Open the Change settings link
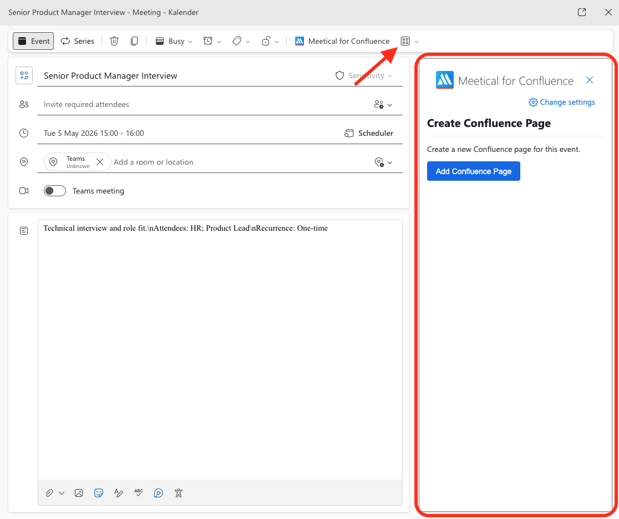This screenshot has width=619, height=519. [562, 102]
